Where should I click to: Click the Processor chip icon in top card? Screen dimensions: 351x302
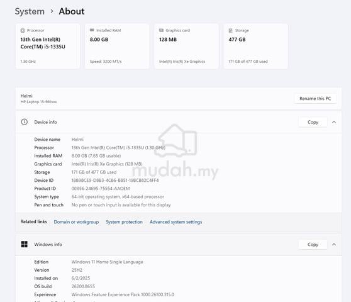coord(23,30)
